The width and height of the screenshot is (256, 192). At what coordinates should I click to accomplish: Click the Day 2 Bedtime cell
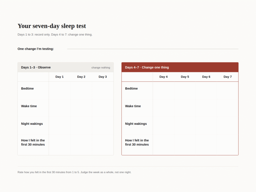point(81,90)
